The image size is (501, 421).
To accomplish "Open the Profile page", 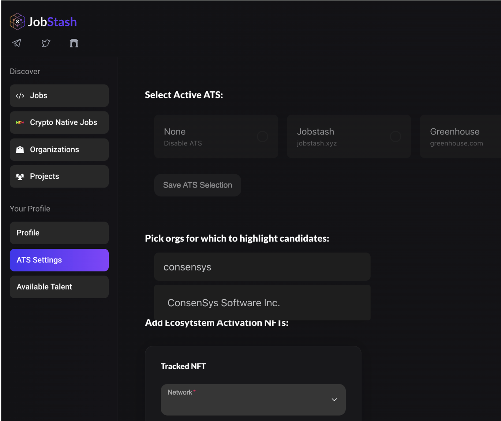I will point(59,233).
